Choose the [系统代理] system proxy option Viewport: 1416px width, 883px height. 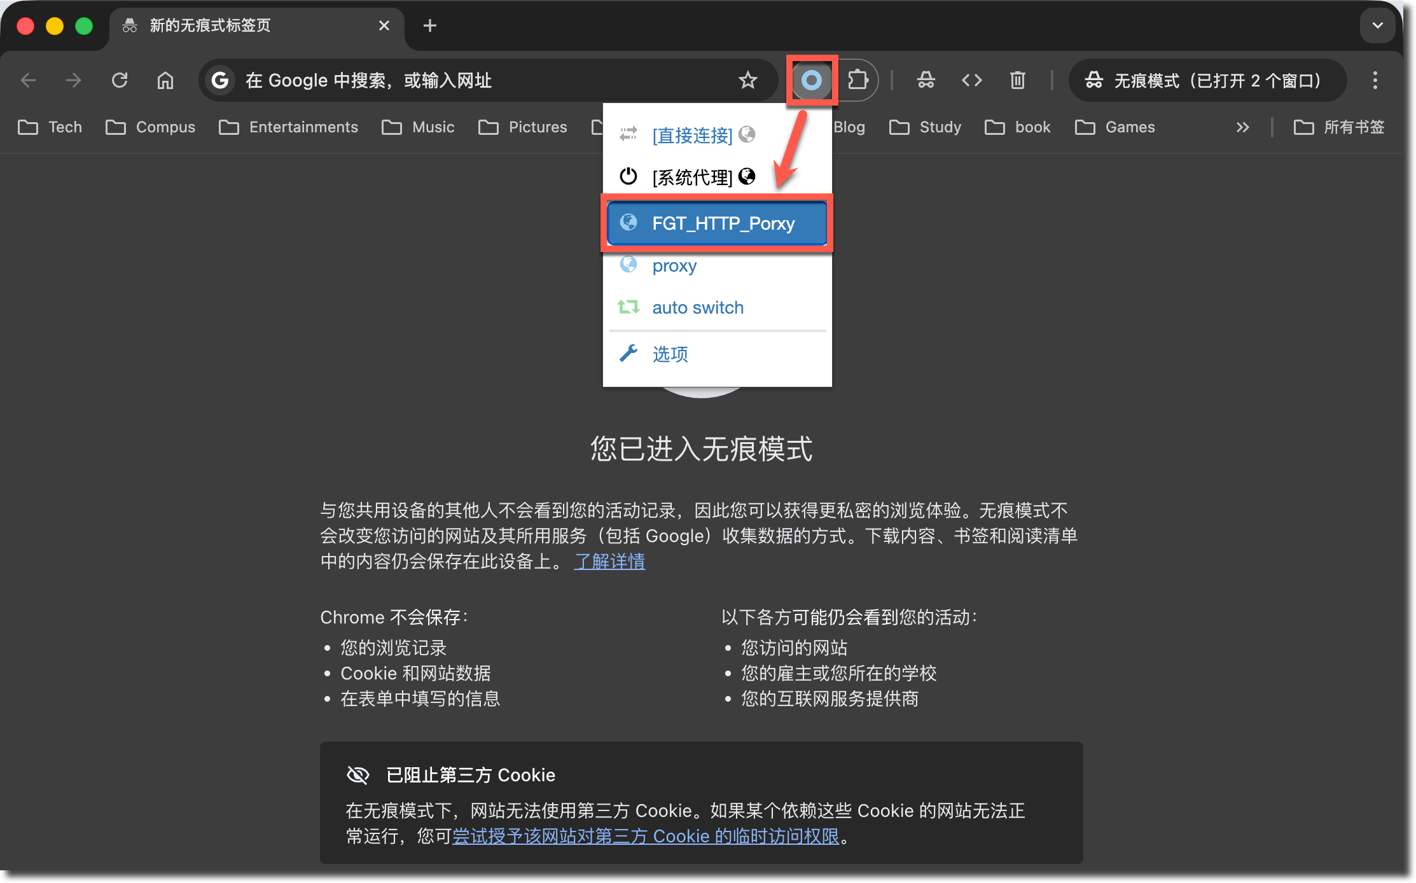pos(692,177)
